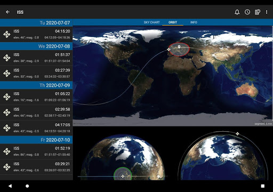This screenshot has width=273, height=192.
Task: Open the calendar-clock schedule icon
Action: pyautogui.click(x=258, y=12)
